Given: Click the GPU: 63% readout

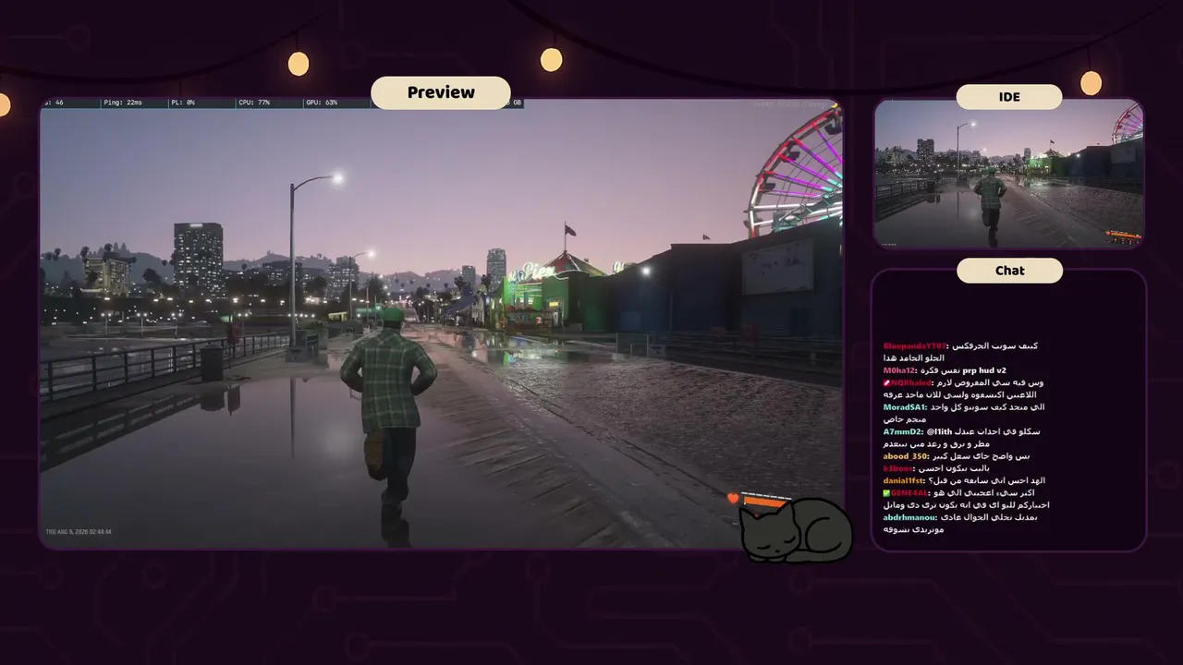Looking at the screenshot, I should pyautogui.click(x=322, y=103).
